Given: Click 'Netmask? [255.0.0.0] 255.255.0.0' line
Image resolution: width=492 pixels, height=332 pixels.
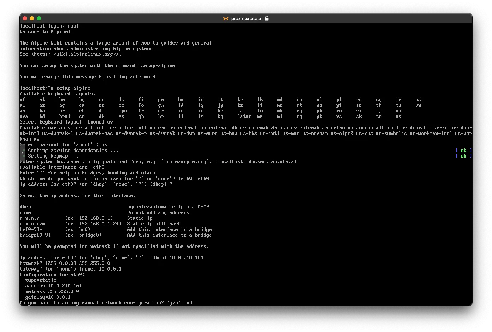Looking at the screenshot, I should pos(65,263).
